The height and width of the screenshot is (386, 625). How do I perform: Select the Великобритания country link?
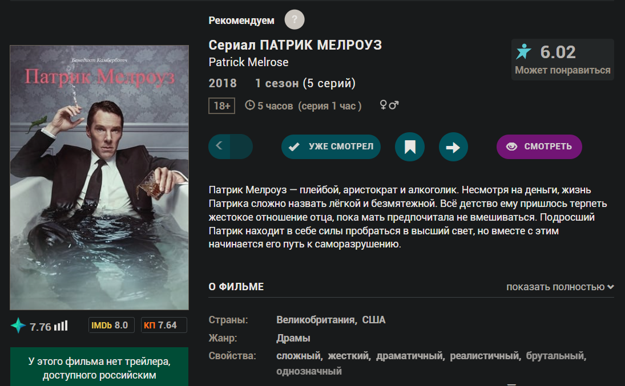point(316,320)
